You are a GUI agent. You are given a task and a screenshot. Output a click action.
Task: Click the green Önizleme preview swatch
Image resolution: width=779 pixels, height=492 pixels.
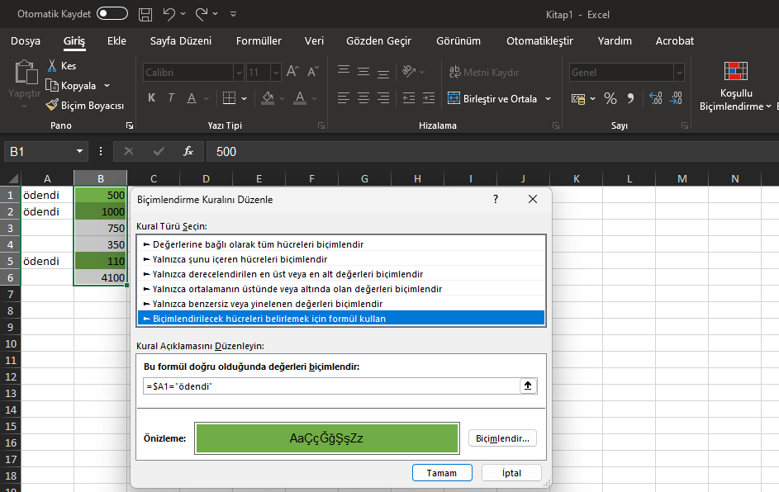(326, 438)
